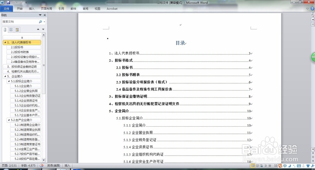Click the '字数: 4,875' word count indicator
315x170 pixels.
point(28,166)
